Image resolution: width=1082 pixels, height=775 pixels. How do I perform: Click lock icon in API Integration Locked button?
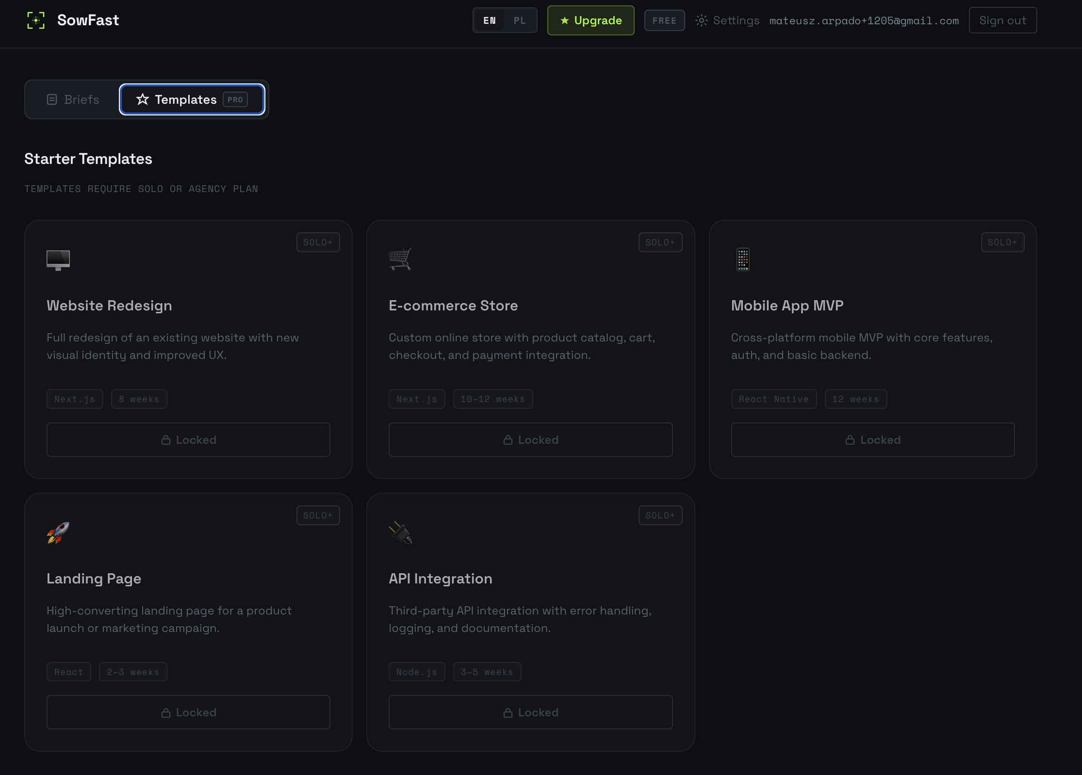point(508,712)
